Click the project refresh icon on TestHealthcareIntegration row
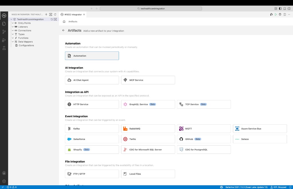The image size is (293, 189). tap(52, 19)
